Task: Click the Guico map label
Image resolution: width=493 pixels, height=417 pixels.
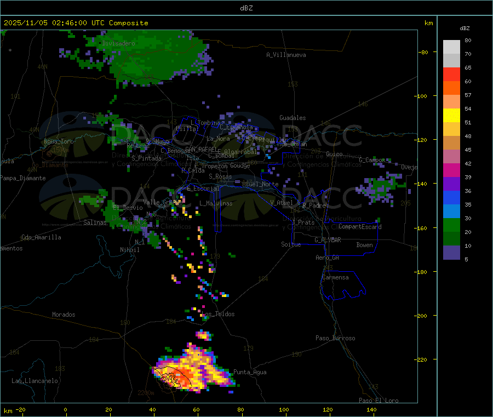Action: click(334, 154)
